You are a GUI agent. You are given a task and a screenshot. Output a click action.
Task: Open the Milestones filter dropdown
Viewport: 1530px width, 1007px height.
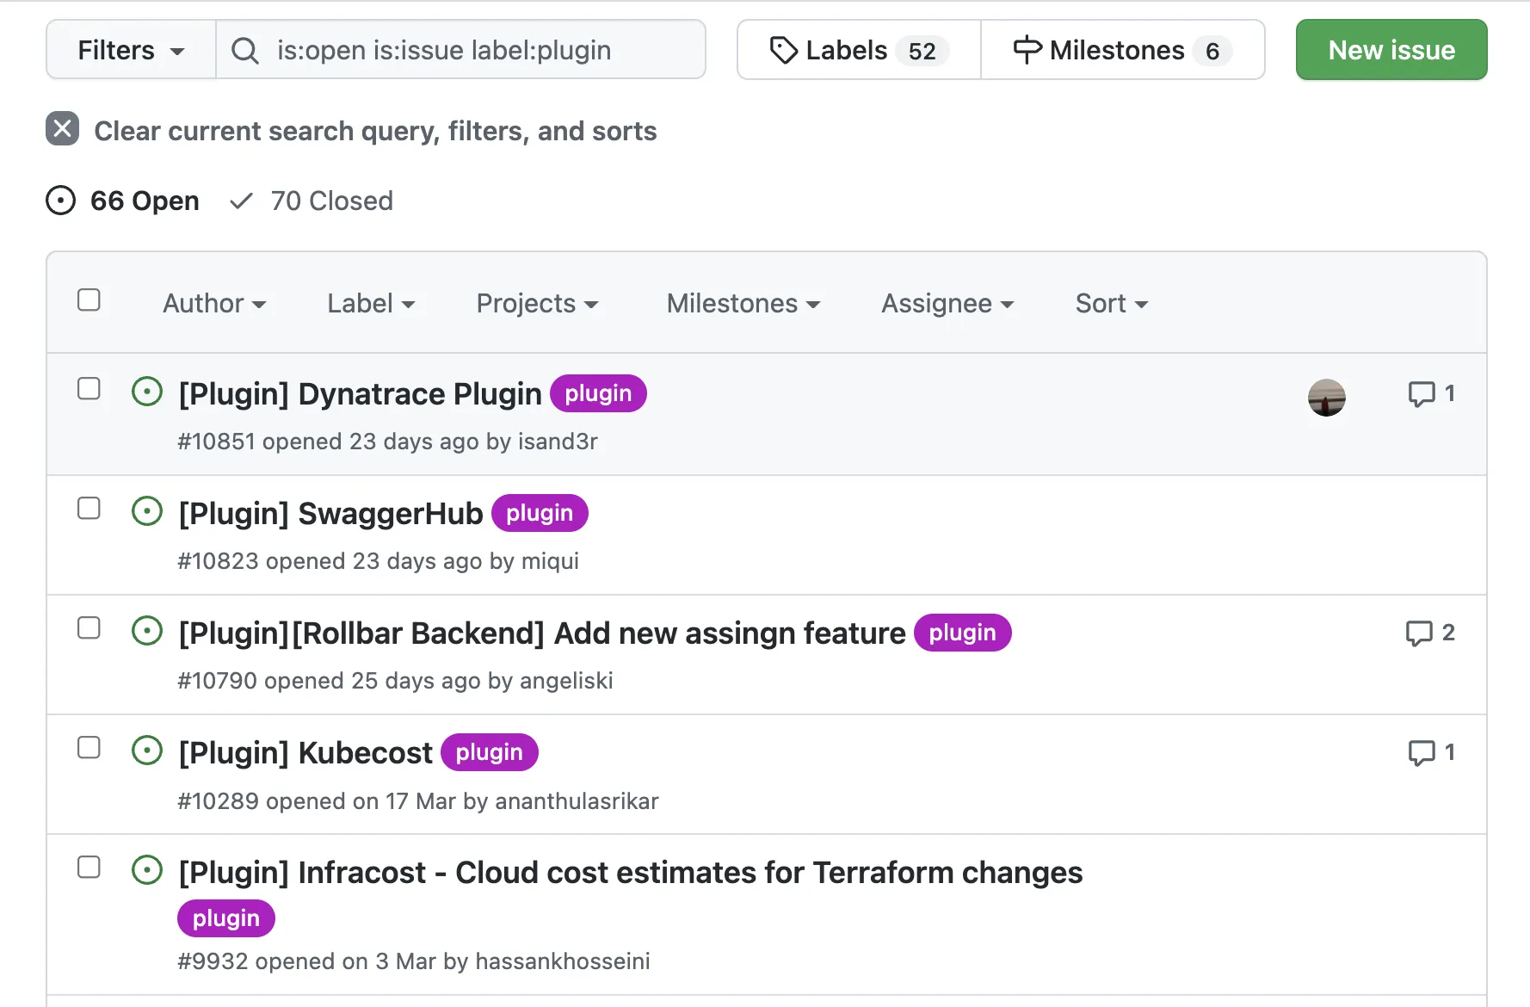743,303
